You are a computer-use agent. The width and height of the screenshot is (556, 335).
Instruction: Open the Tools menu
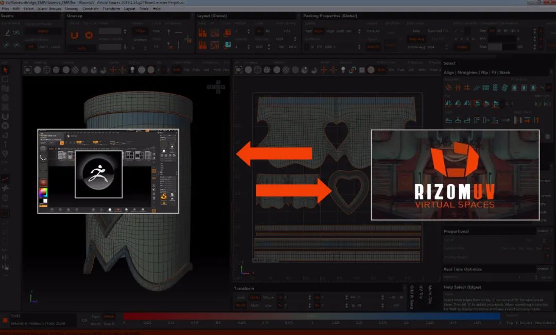144,9
